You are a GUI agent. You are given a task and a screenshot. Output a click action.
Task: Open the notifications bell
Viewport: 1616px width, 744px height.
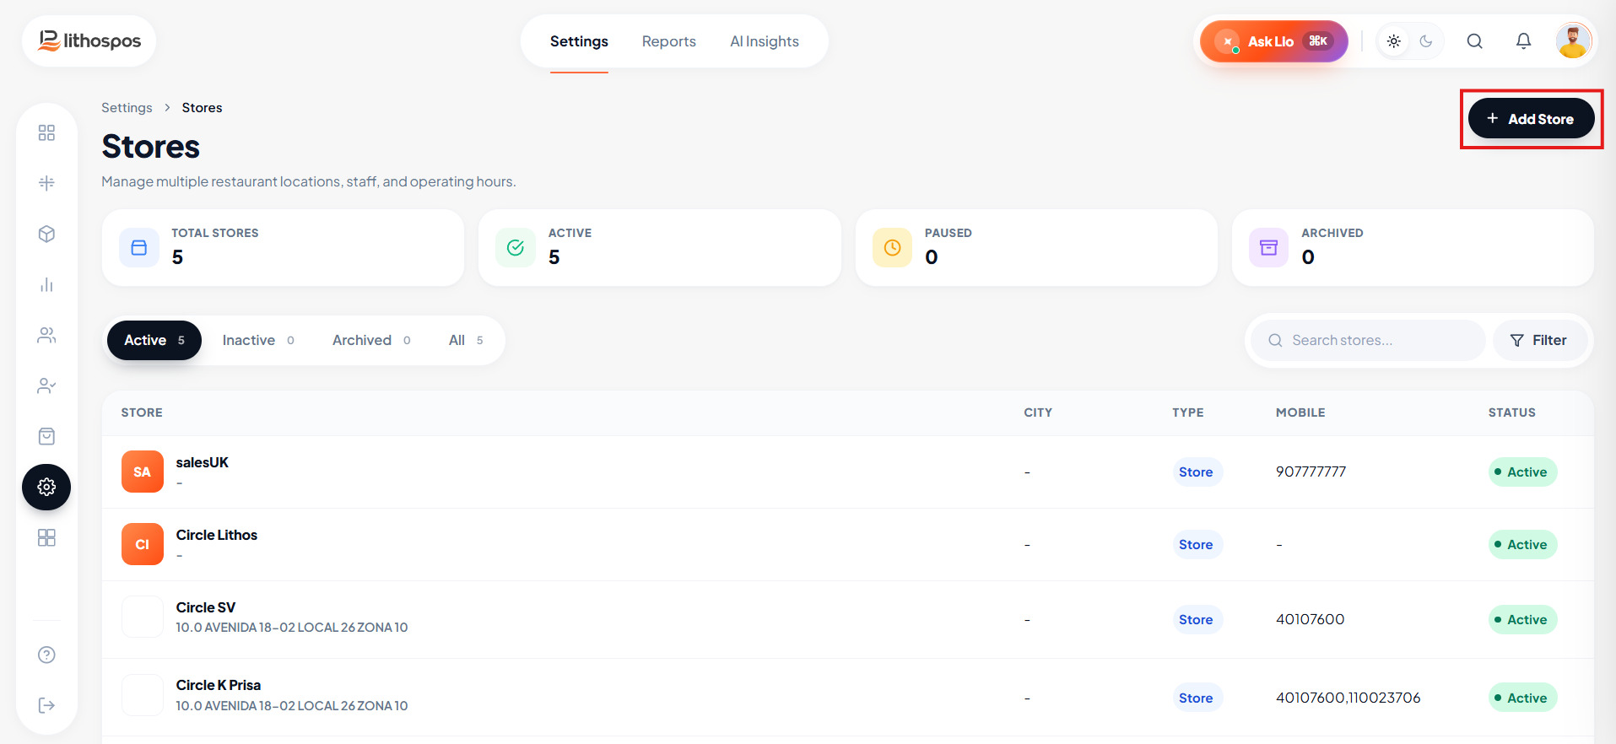[1523, 41]
